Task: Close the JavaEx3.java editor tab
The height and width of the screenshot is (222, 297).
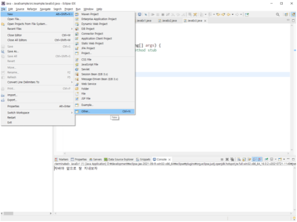Action: tap(205, 21)
